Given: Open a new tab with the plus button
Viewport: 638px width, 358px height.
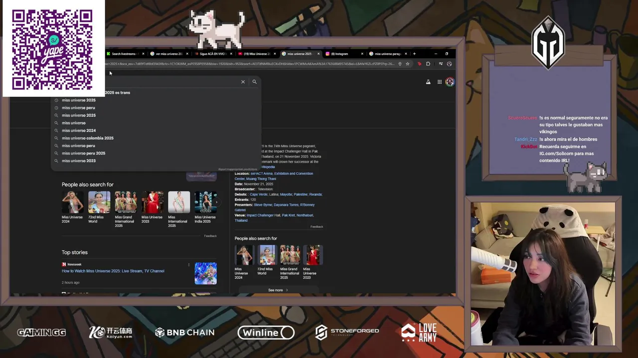Looking at the screenshot, I should [x=414, y=54].
